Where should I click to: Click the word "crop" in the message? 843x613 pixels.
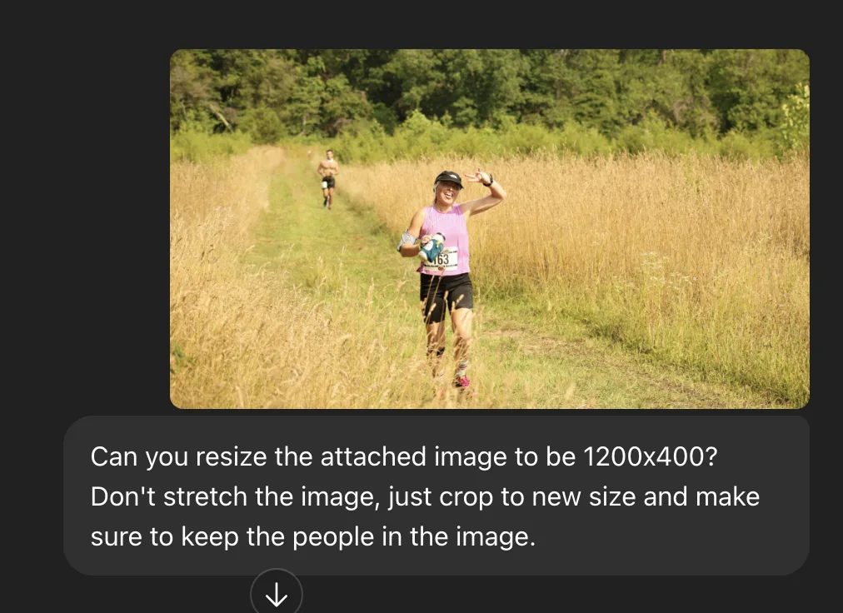tap(466, 498)
